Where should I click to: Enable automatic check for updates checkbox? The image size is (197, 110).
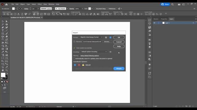74,58
